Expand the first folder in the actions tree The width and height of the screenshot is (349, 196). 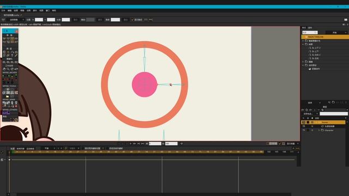[303, 41]
